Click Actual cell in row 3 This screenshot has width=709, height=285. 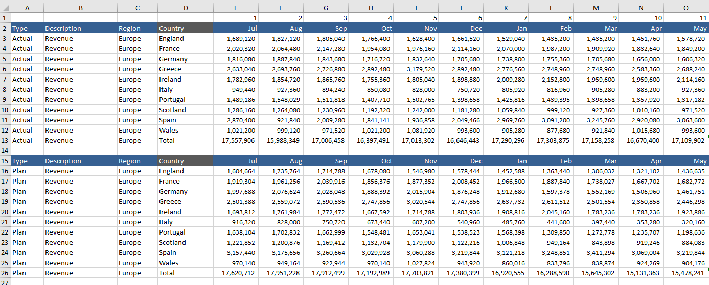point(27,39)
